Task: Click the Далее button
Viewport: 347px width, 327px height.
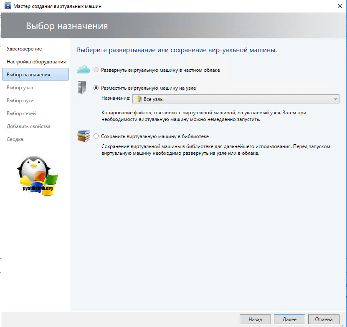Action: [289, 319]
